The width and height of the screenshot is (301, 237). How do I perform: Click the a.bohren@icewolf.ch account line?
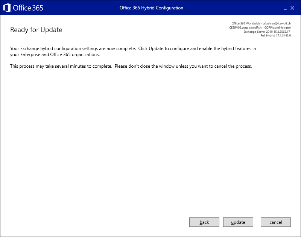[261, 23]
